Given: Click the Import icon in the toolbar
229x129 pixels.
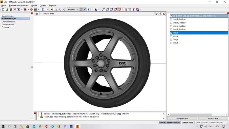Looking at the screenshot, I should tap(18, 9).
